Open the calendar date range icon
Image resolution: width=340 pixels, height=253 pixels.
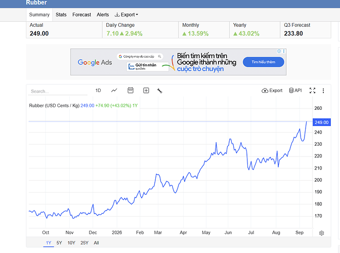click(x=131, y=91)
